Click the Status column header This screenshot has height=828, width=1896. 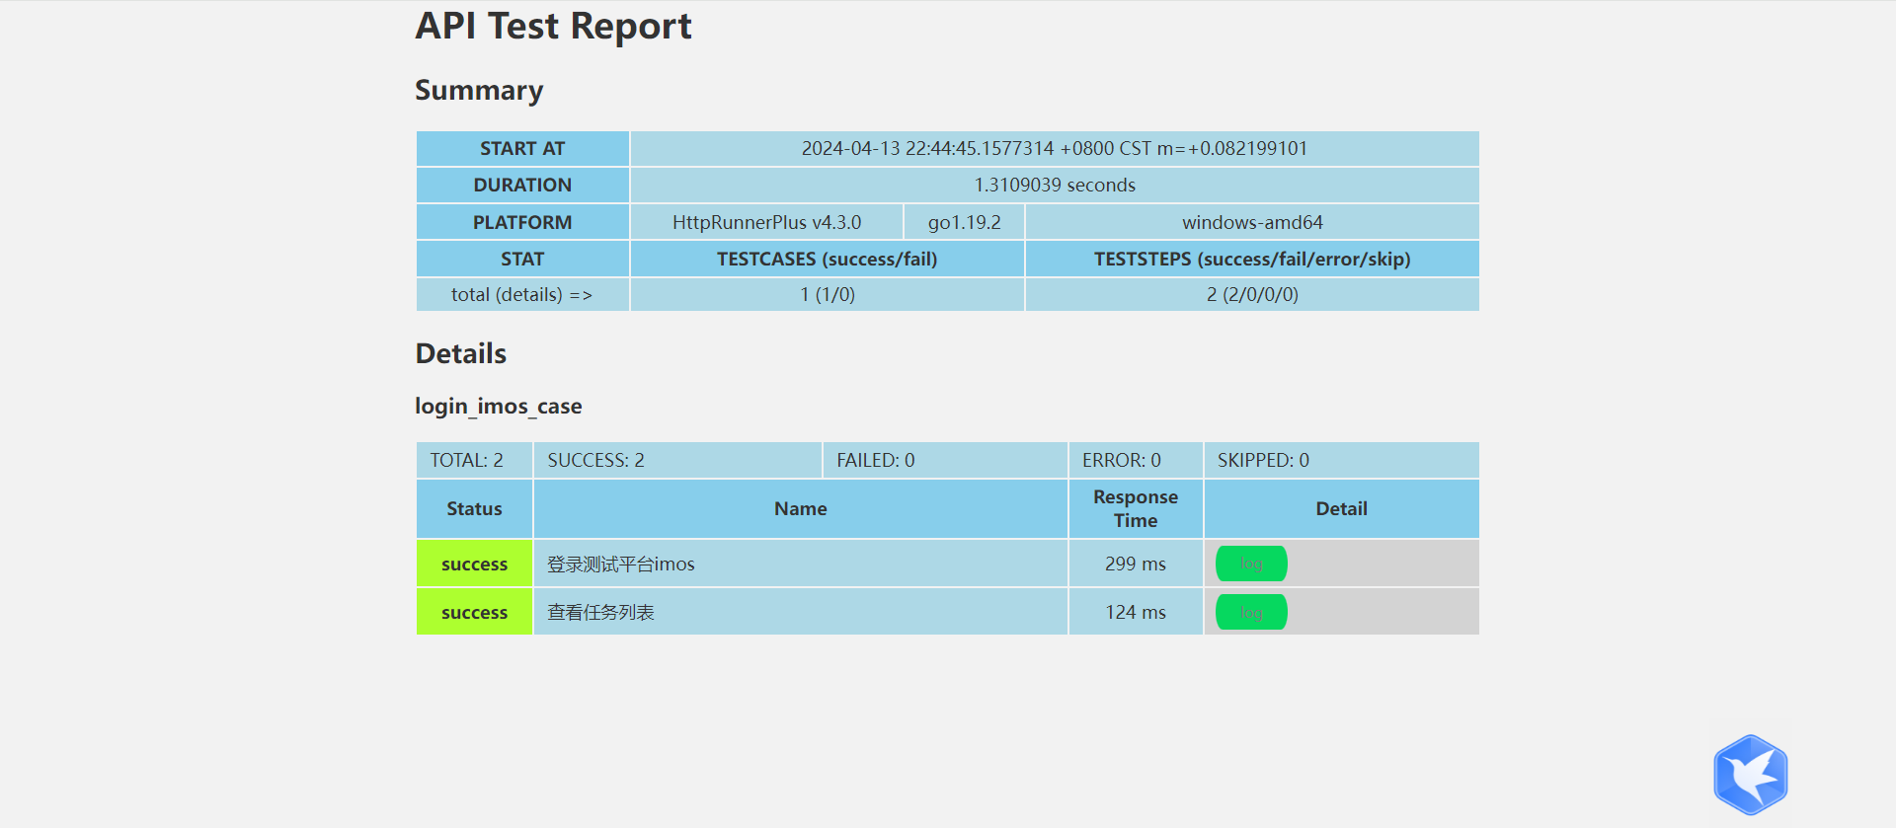(474, 508)
